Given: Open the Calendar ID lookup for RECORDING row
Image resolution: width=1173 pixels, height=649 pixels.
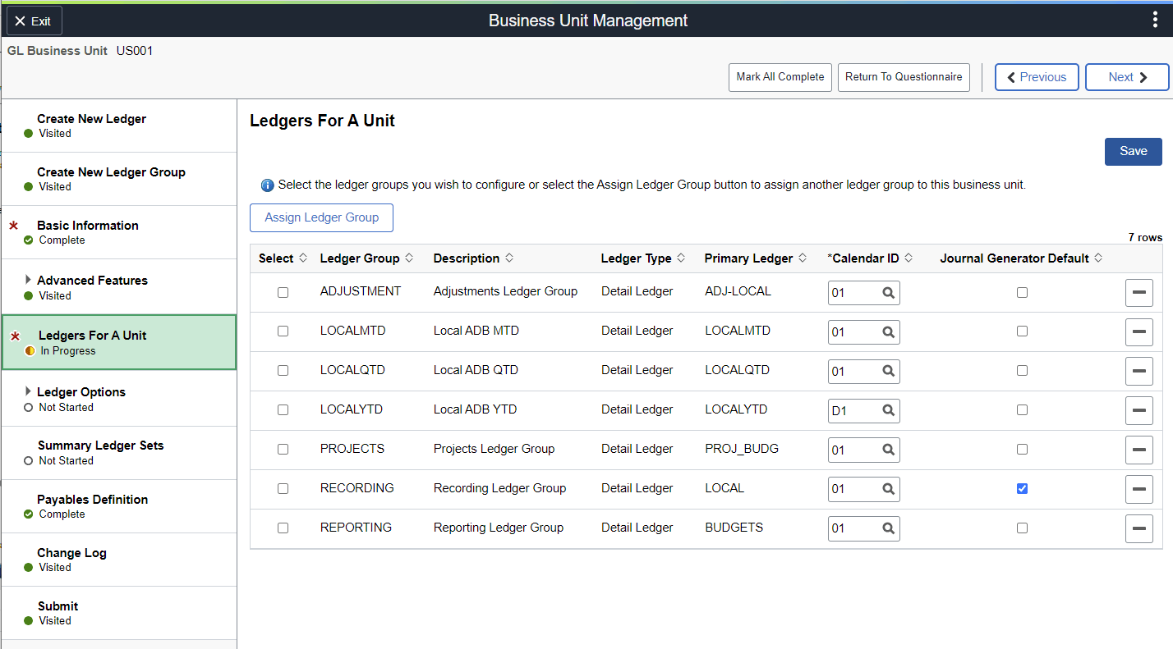Looking at the screenshot, I should click(x=890, y=489).
